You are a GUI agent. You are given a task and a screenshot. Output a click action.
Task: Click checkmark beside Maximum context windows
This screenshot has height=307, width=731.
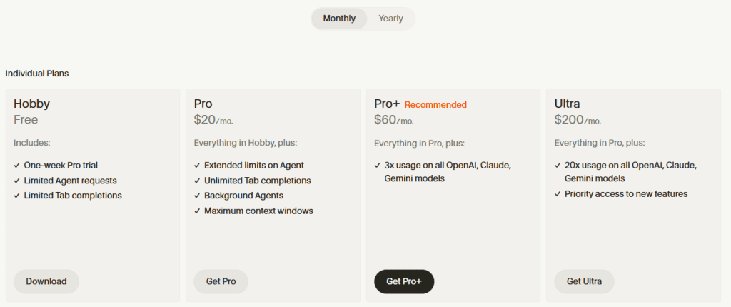click(x=197, y=211)
